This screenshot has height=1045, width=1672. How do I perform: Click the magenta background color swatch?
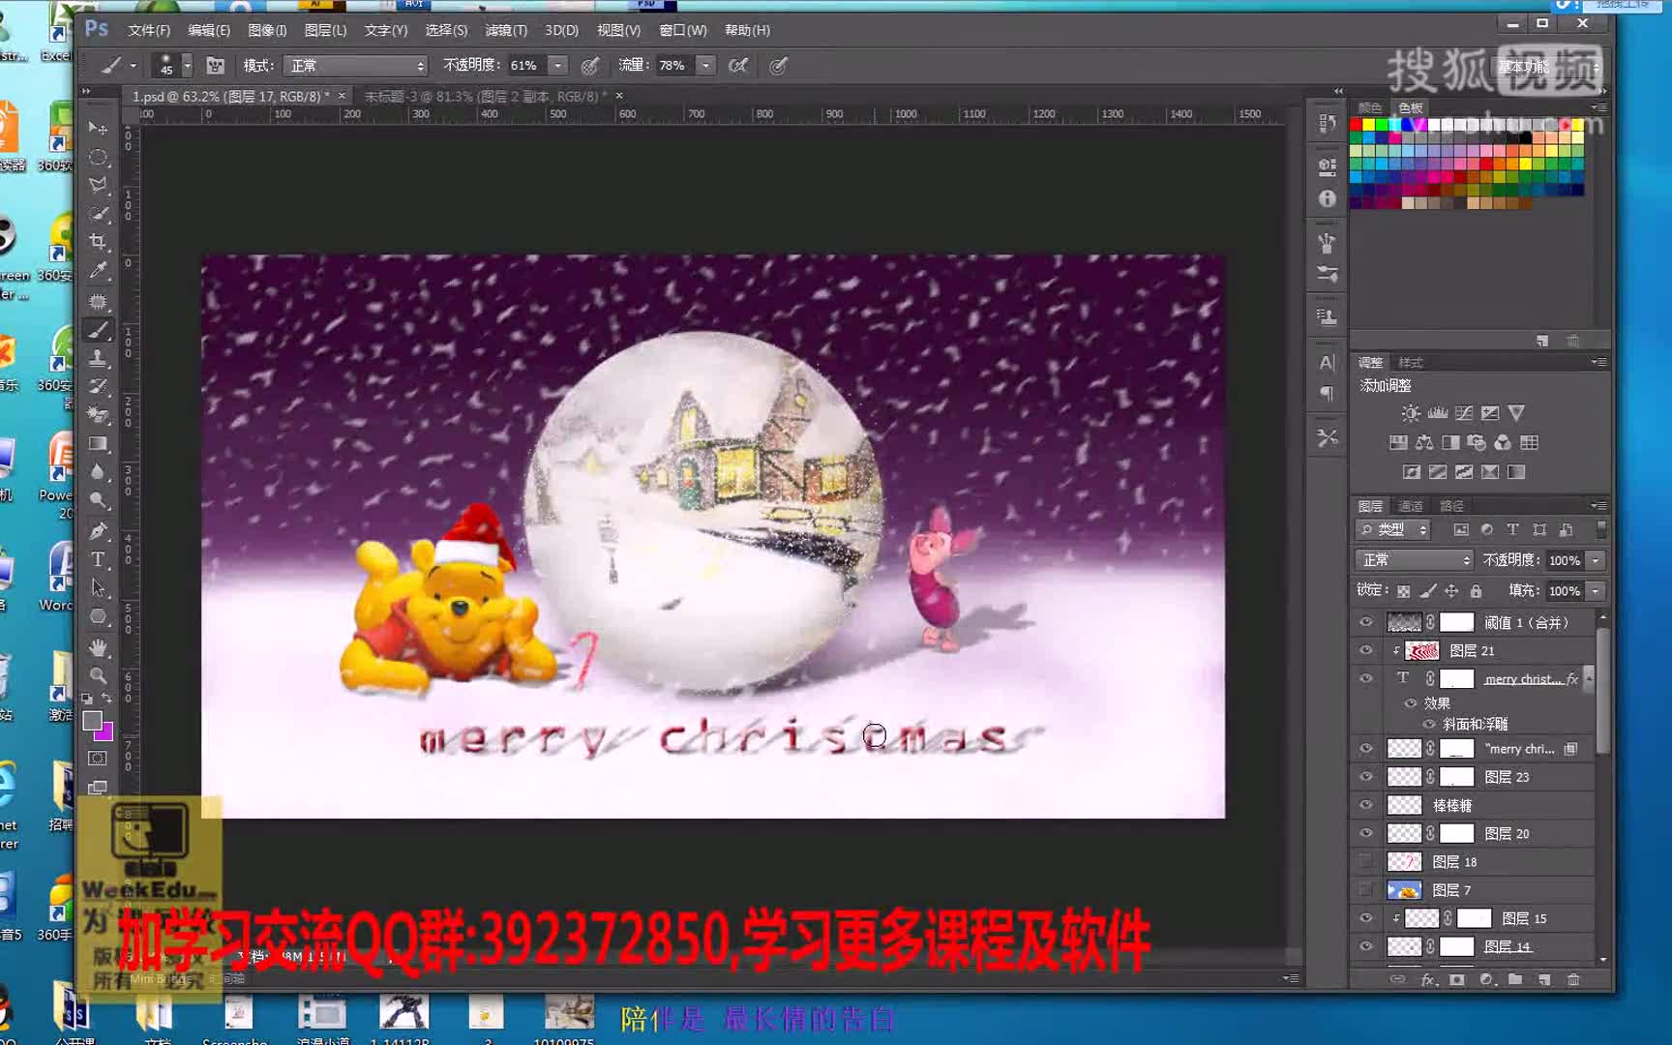click(x=105, y=732)
